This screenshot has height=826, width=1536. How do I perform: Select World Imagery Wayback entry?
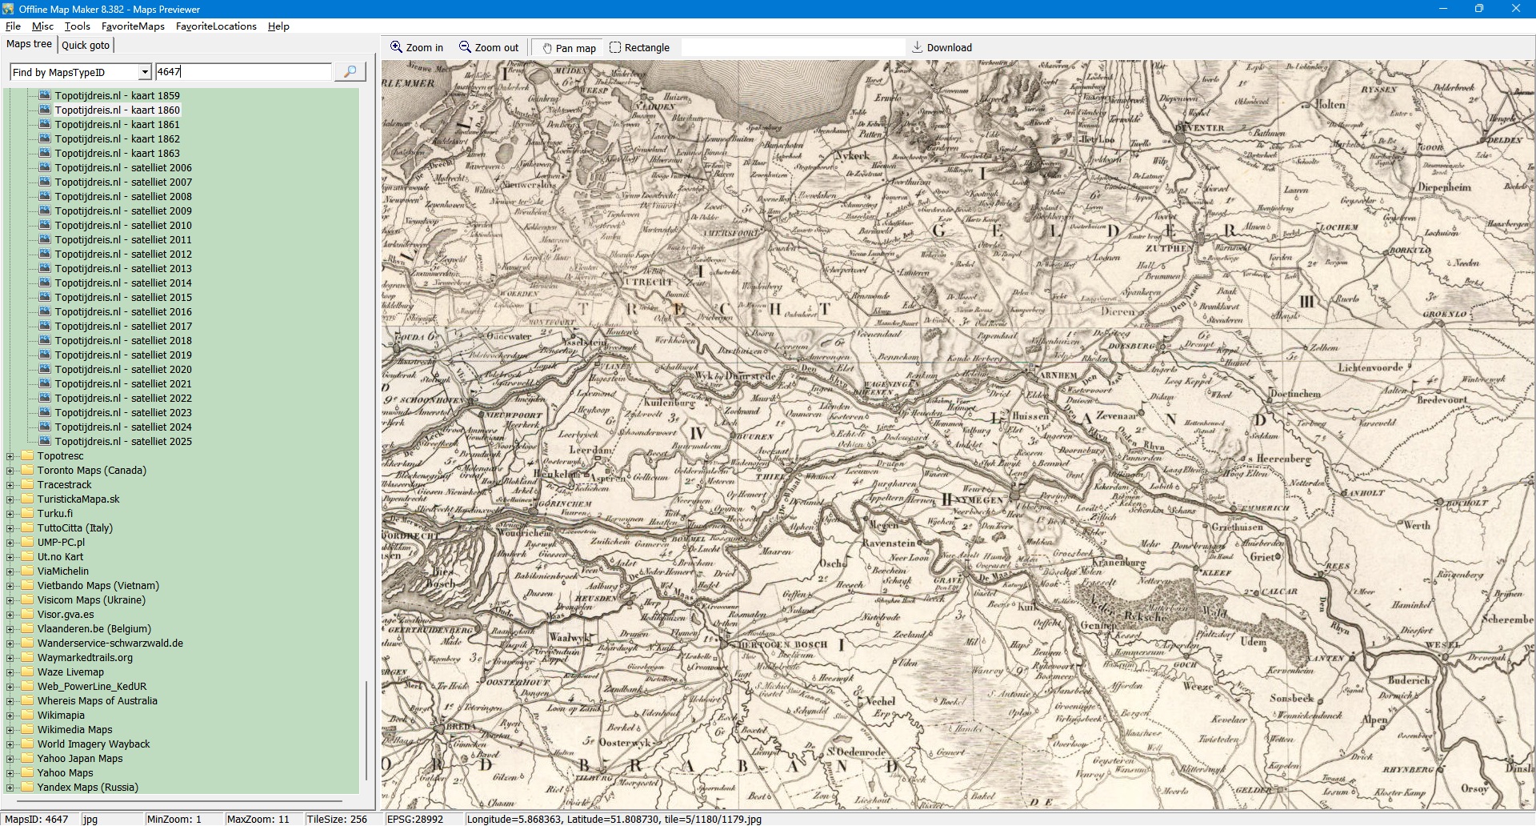click(94, 744)
